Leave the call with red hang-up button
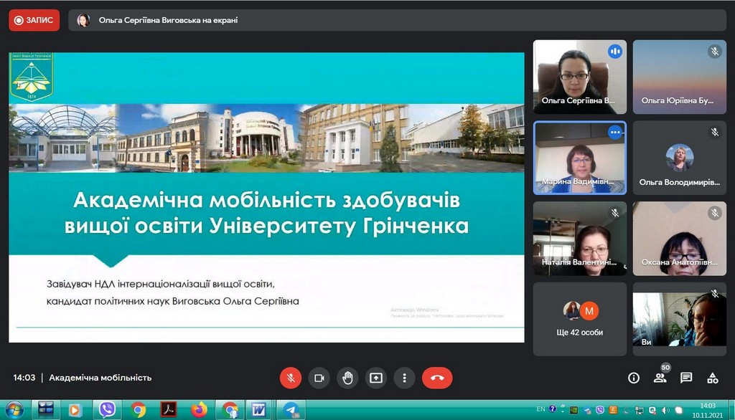Viewport: 735px width, 420px height. (437, 378)
